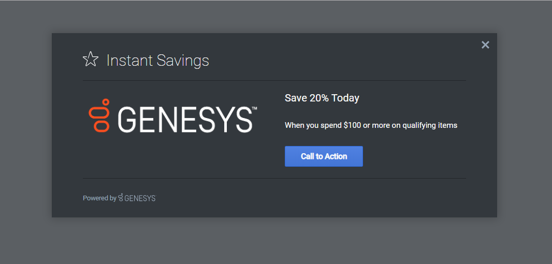552x264 pixels.
Task: Click the dimmed overlay below the popup
Action: pyautogui.click(x=274, y=241)
